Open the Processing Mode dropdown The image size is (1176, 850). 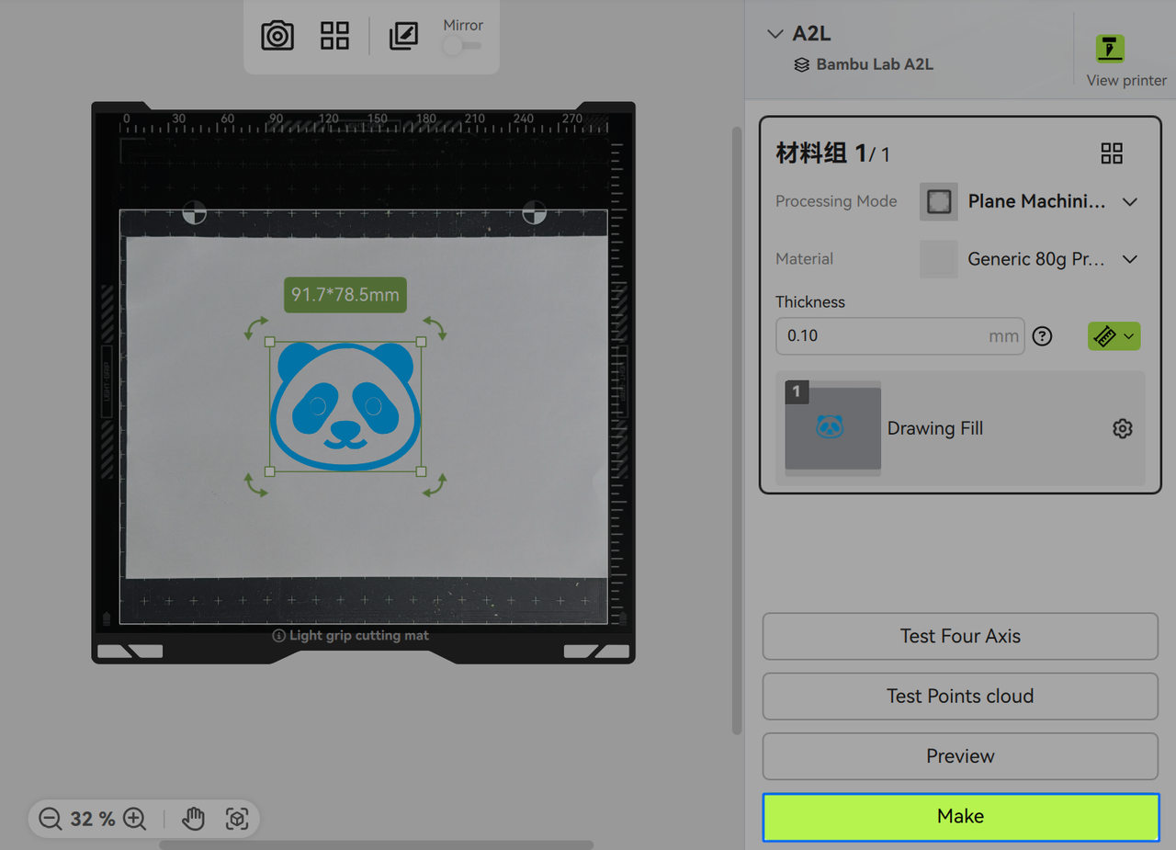pos(1130,201)
